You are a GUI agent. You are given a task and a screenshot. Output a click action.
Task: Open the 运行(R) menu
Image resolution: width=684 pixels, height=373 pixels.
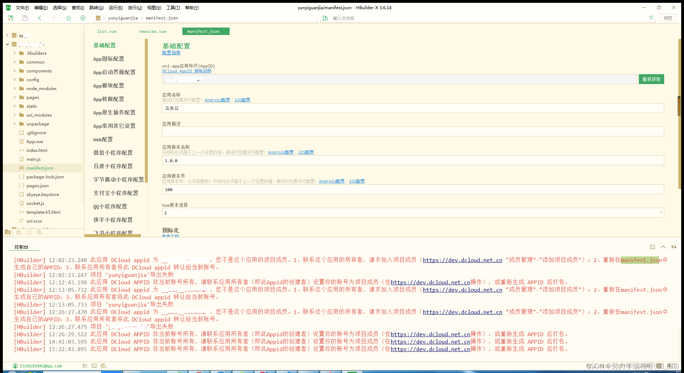pyautogui.click(x=116, y=7)
